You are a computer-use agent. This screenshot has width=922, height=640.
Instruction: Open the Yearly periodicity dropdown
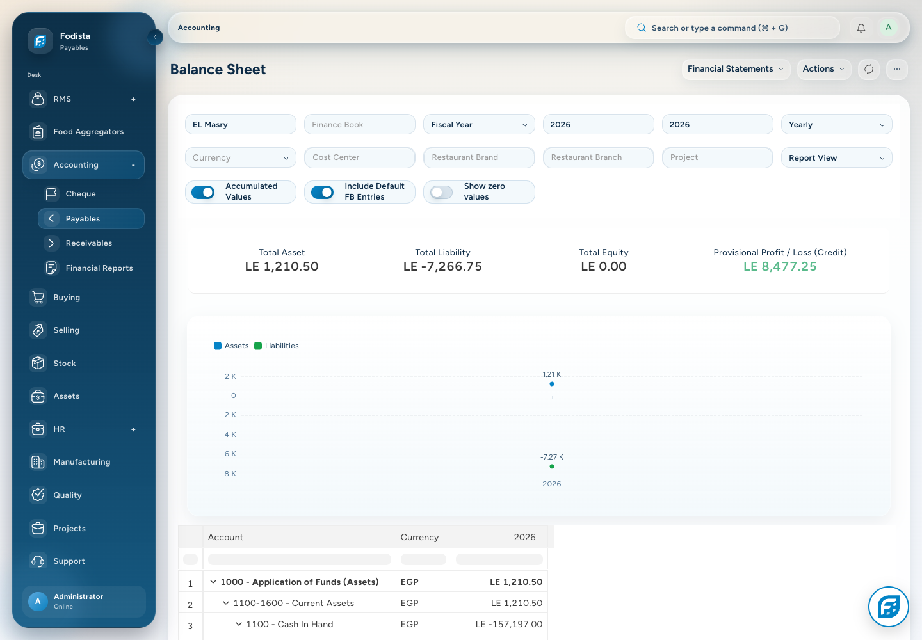[x=836, y=125]
